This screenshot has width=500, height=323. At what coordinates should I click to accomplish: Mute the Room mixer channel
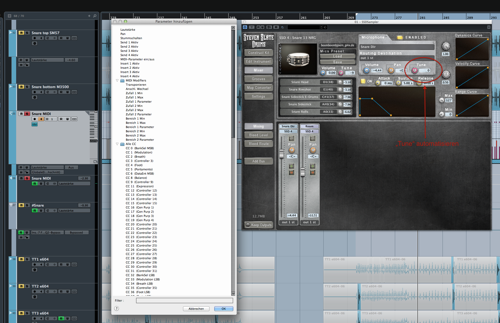(x=313, y=172)
